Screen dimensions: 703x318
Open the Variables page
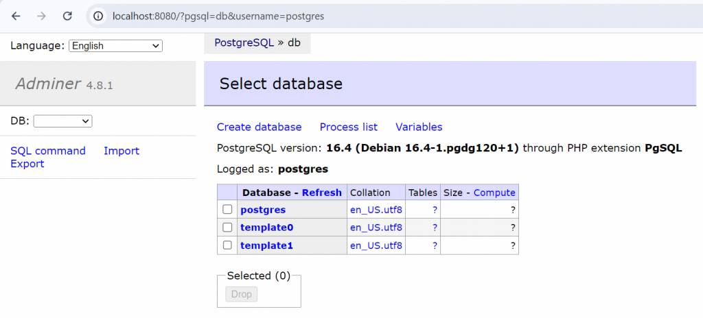click(419, 127)
